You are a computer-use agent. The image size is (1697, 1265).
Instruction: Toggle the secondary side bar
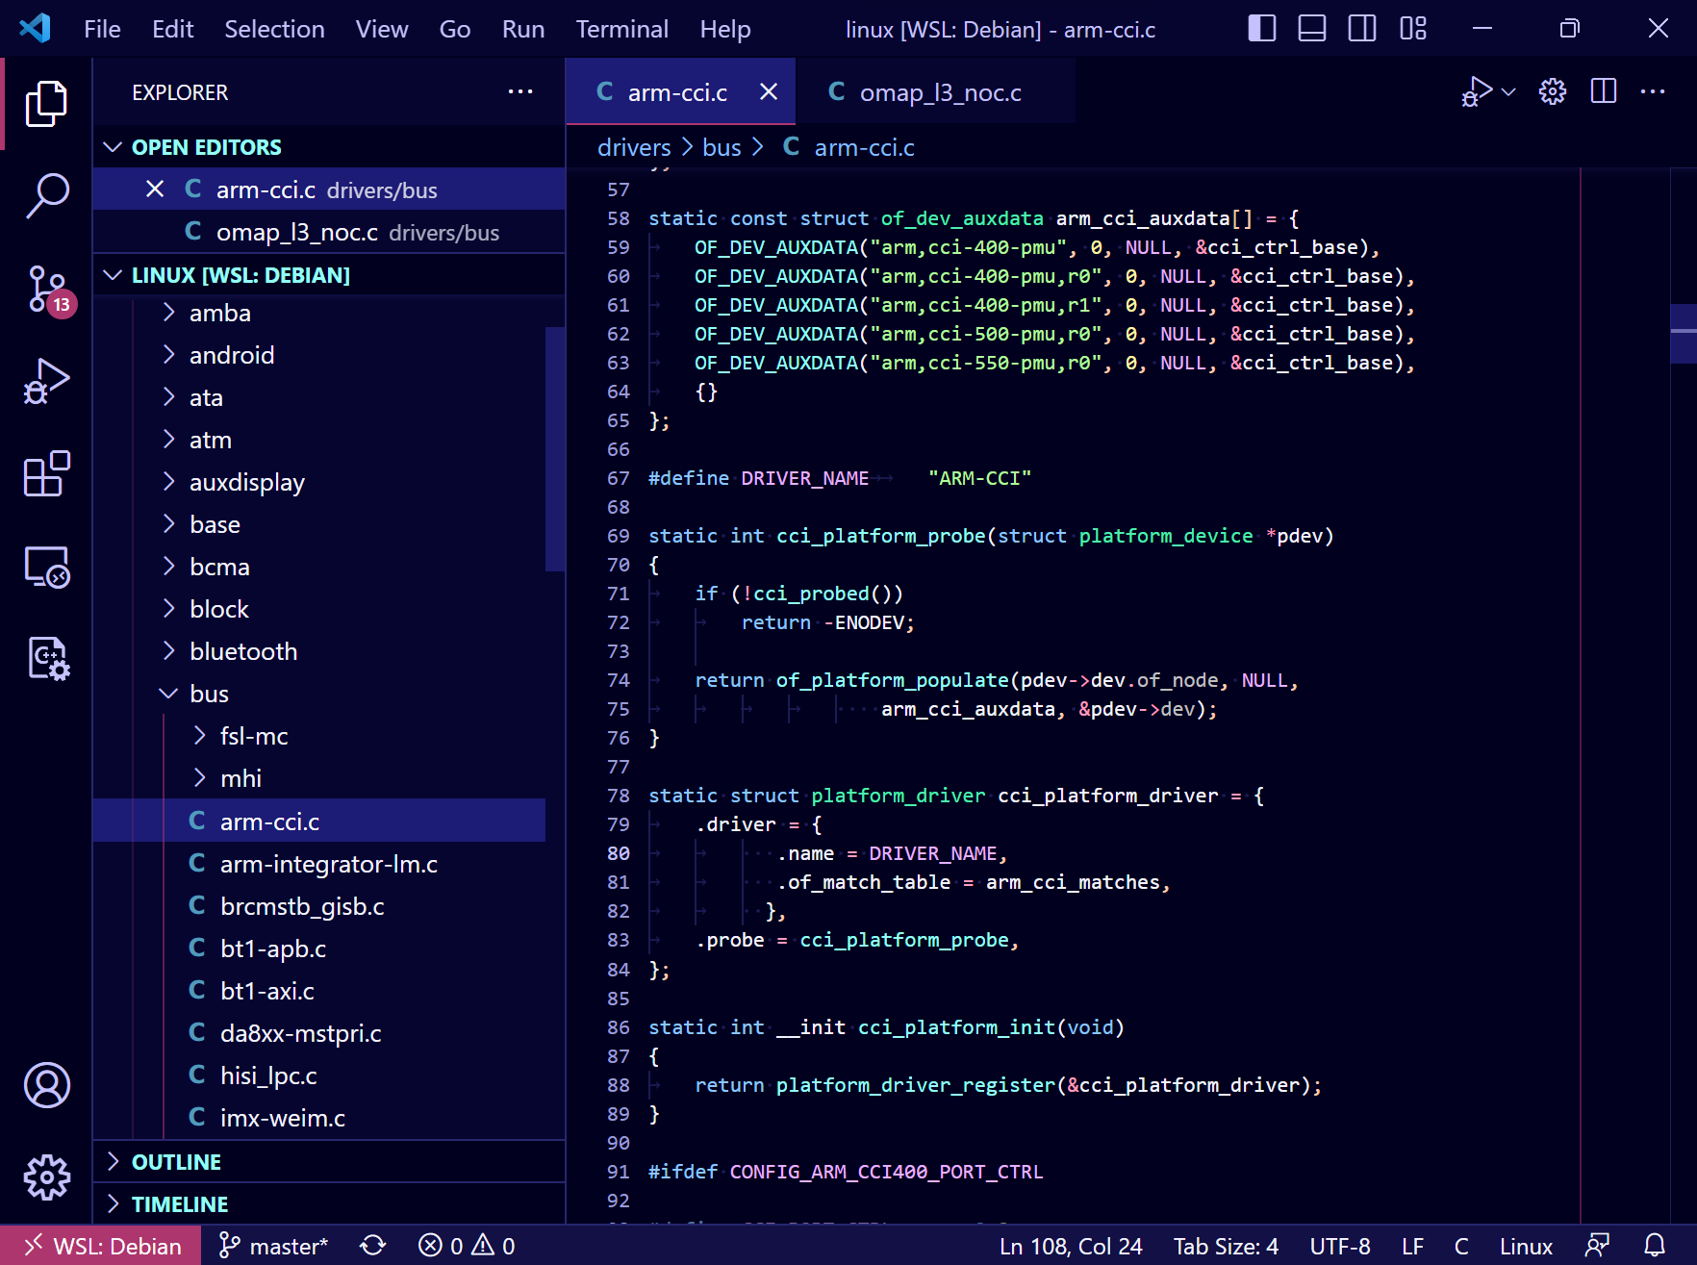1362,29
